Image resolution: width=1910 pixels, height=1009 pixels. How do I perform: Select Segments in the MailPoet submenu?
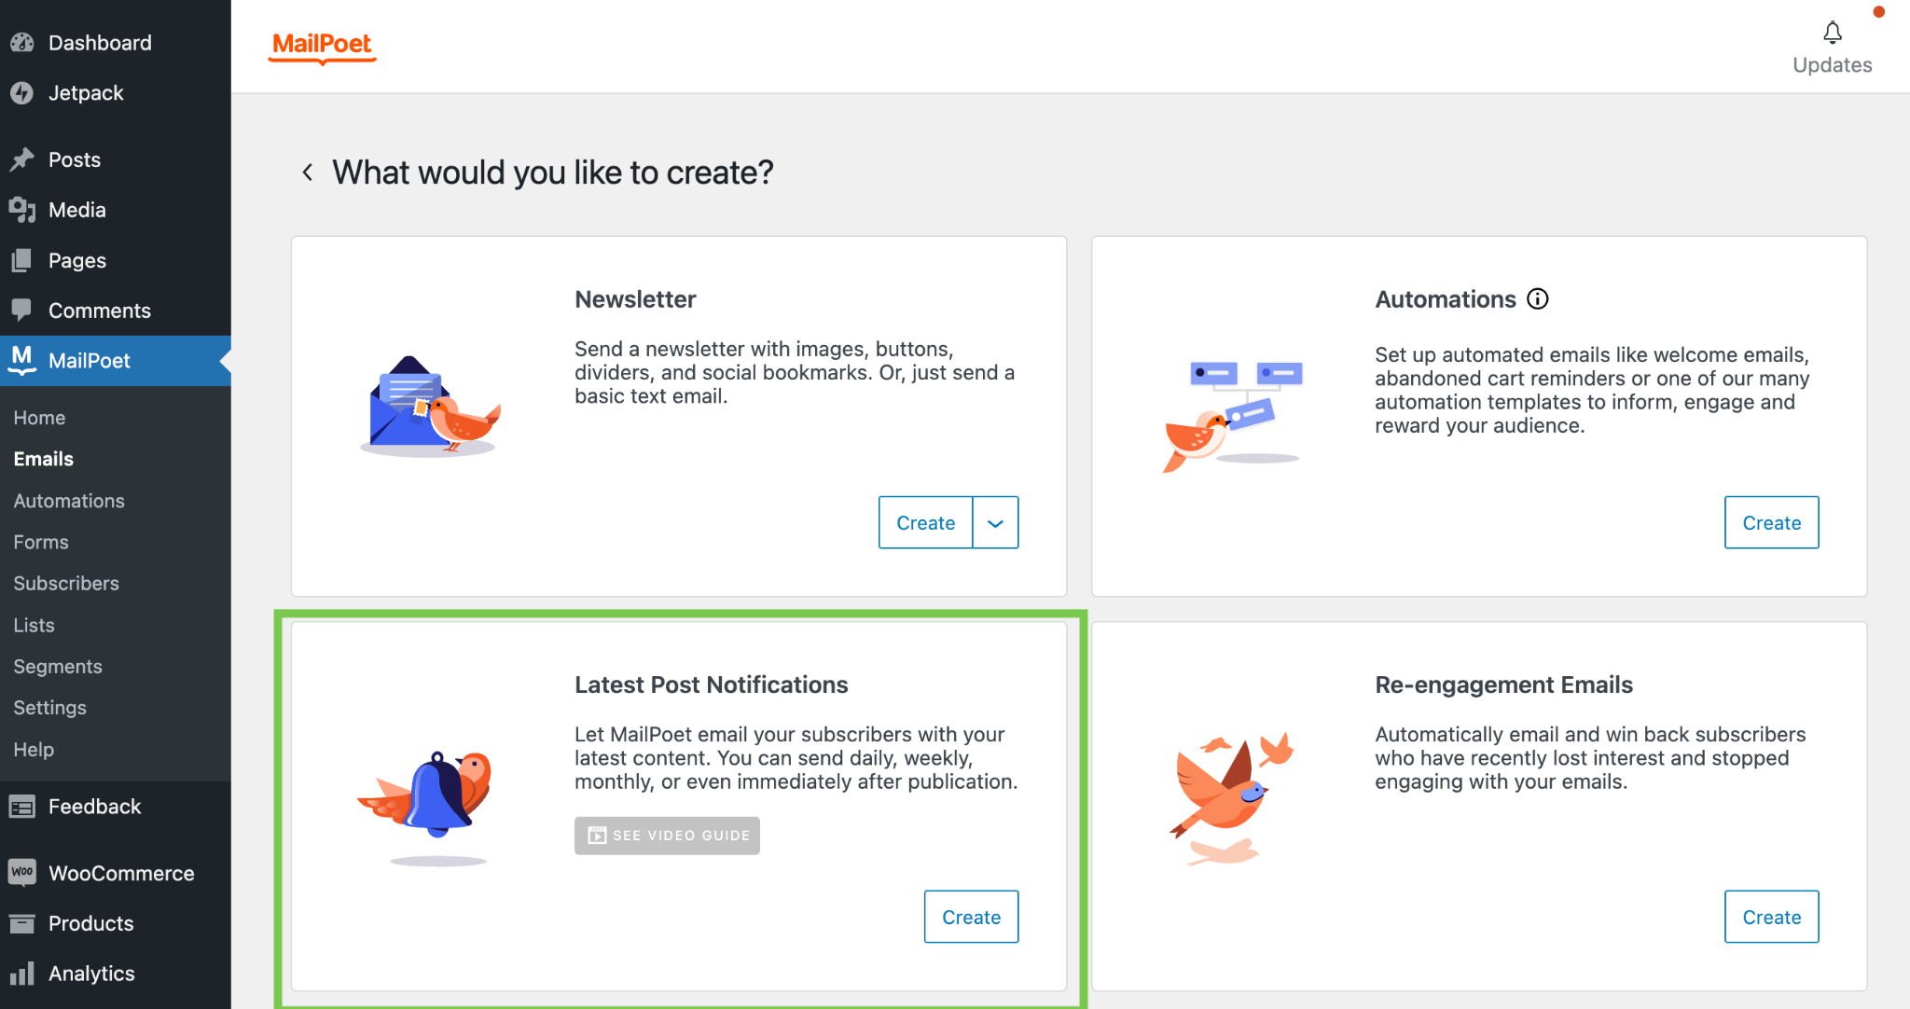pos(58,667)
